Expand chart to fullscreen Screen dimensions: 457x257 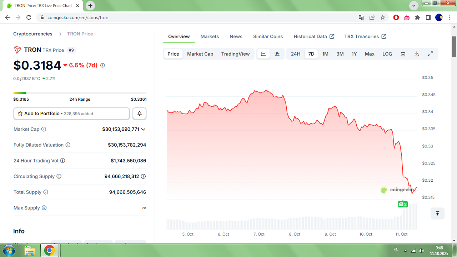[x=431, y=54]
